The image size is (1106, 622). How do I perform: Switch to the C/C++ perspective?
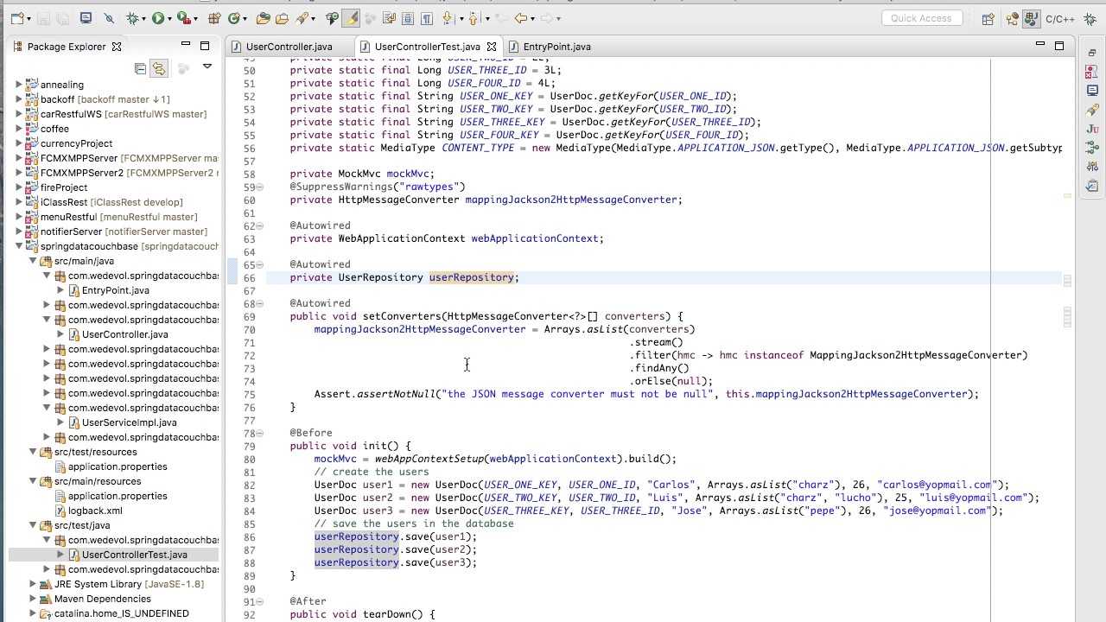click(x=1060, y=18)
